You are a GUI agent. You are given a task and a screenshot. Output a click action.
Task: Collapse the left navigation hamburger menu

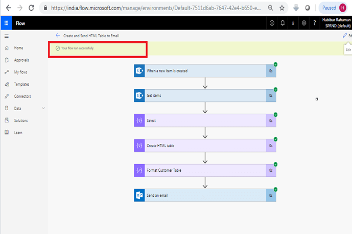tap(7, 36)
